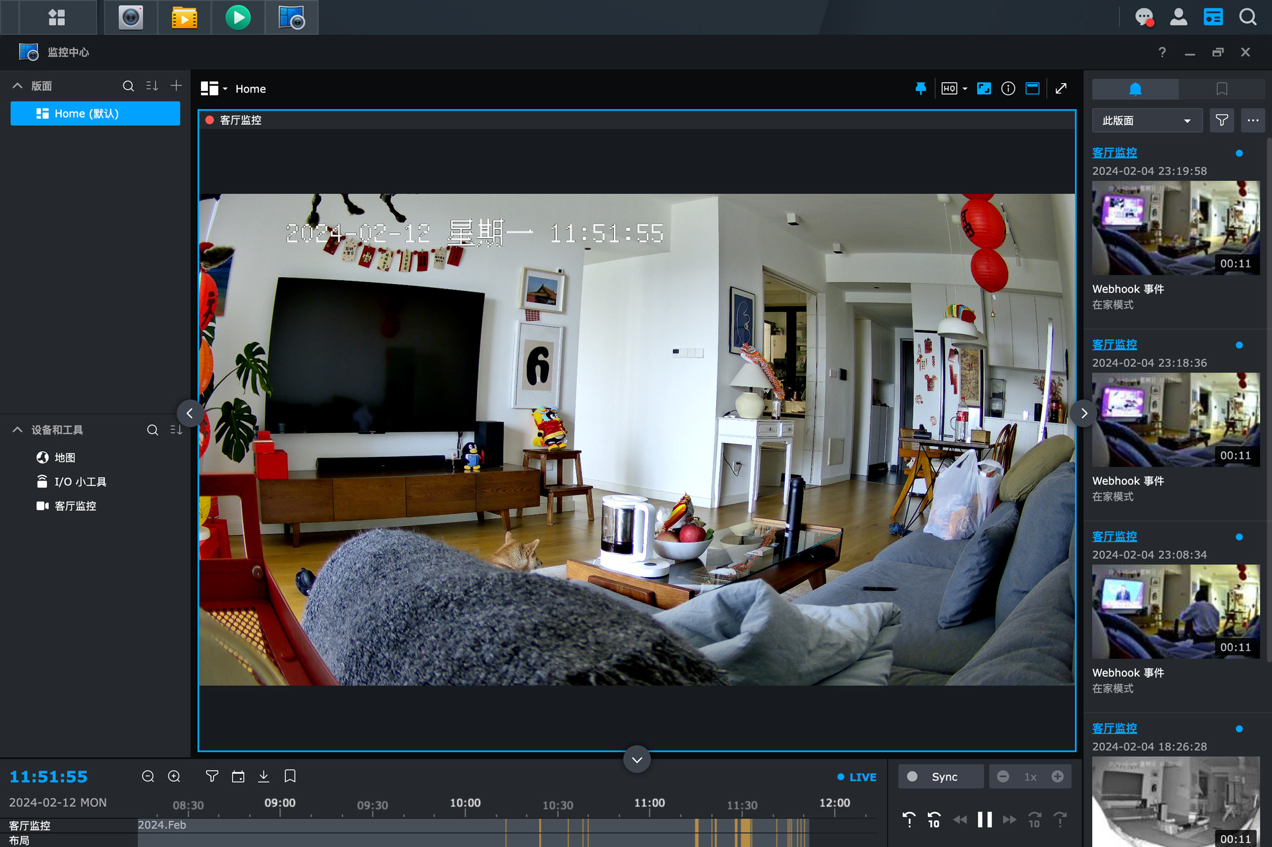The height and width of the screenshot is (847, 1272).
Task: Switch to the bookmarks tab
Action: pos(1222,89)
